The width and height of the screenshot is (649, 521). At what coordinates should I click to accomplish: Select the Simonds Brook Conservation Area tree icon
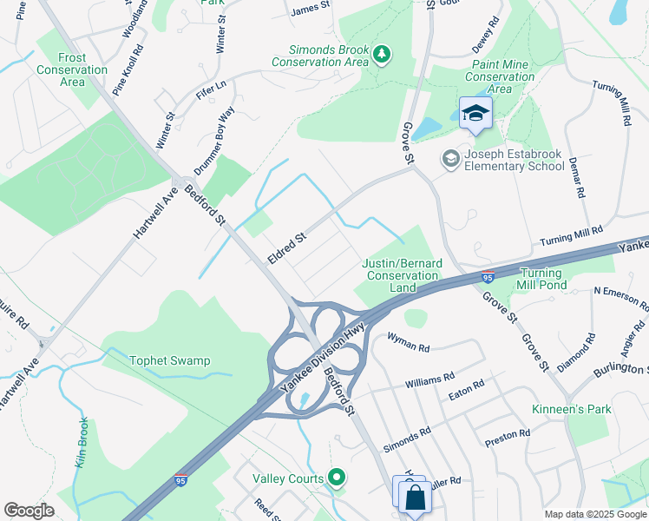382,55
